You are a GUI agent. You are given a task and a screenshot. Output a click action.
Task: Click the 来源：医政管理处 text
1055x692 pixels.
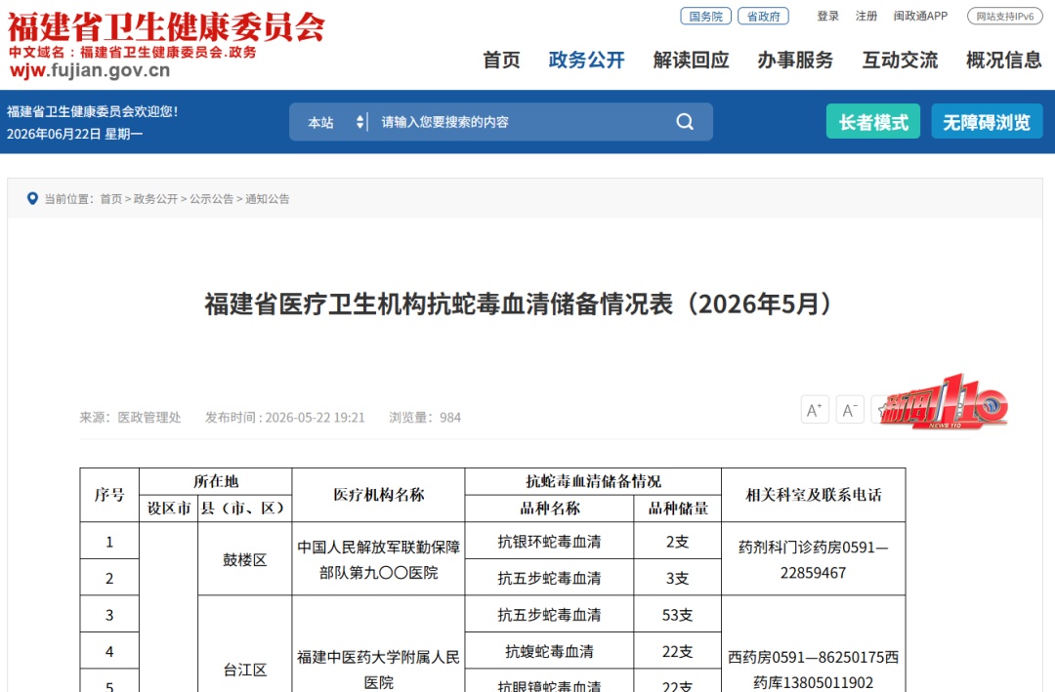(x=130, y=418)
